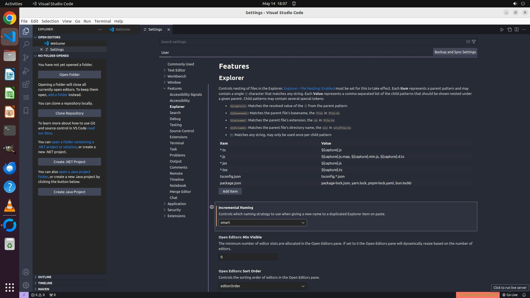Open the Extensions view icon
The image size is (530, 298).
(x=26, y=84)
